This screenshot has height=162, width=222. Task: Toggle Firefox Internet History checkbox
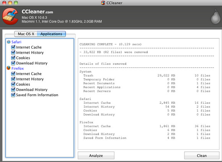[13, 79]
